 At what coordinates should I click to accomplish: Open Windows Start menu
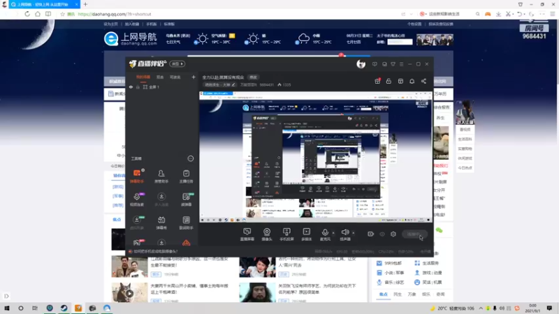click(x=6, y=308)
